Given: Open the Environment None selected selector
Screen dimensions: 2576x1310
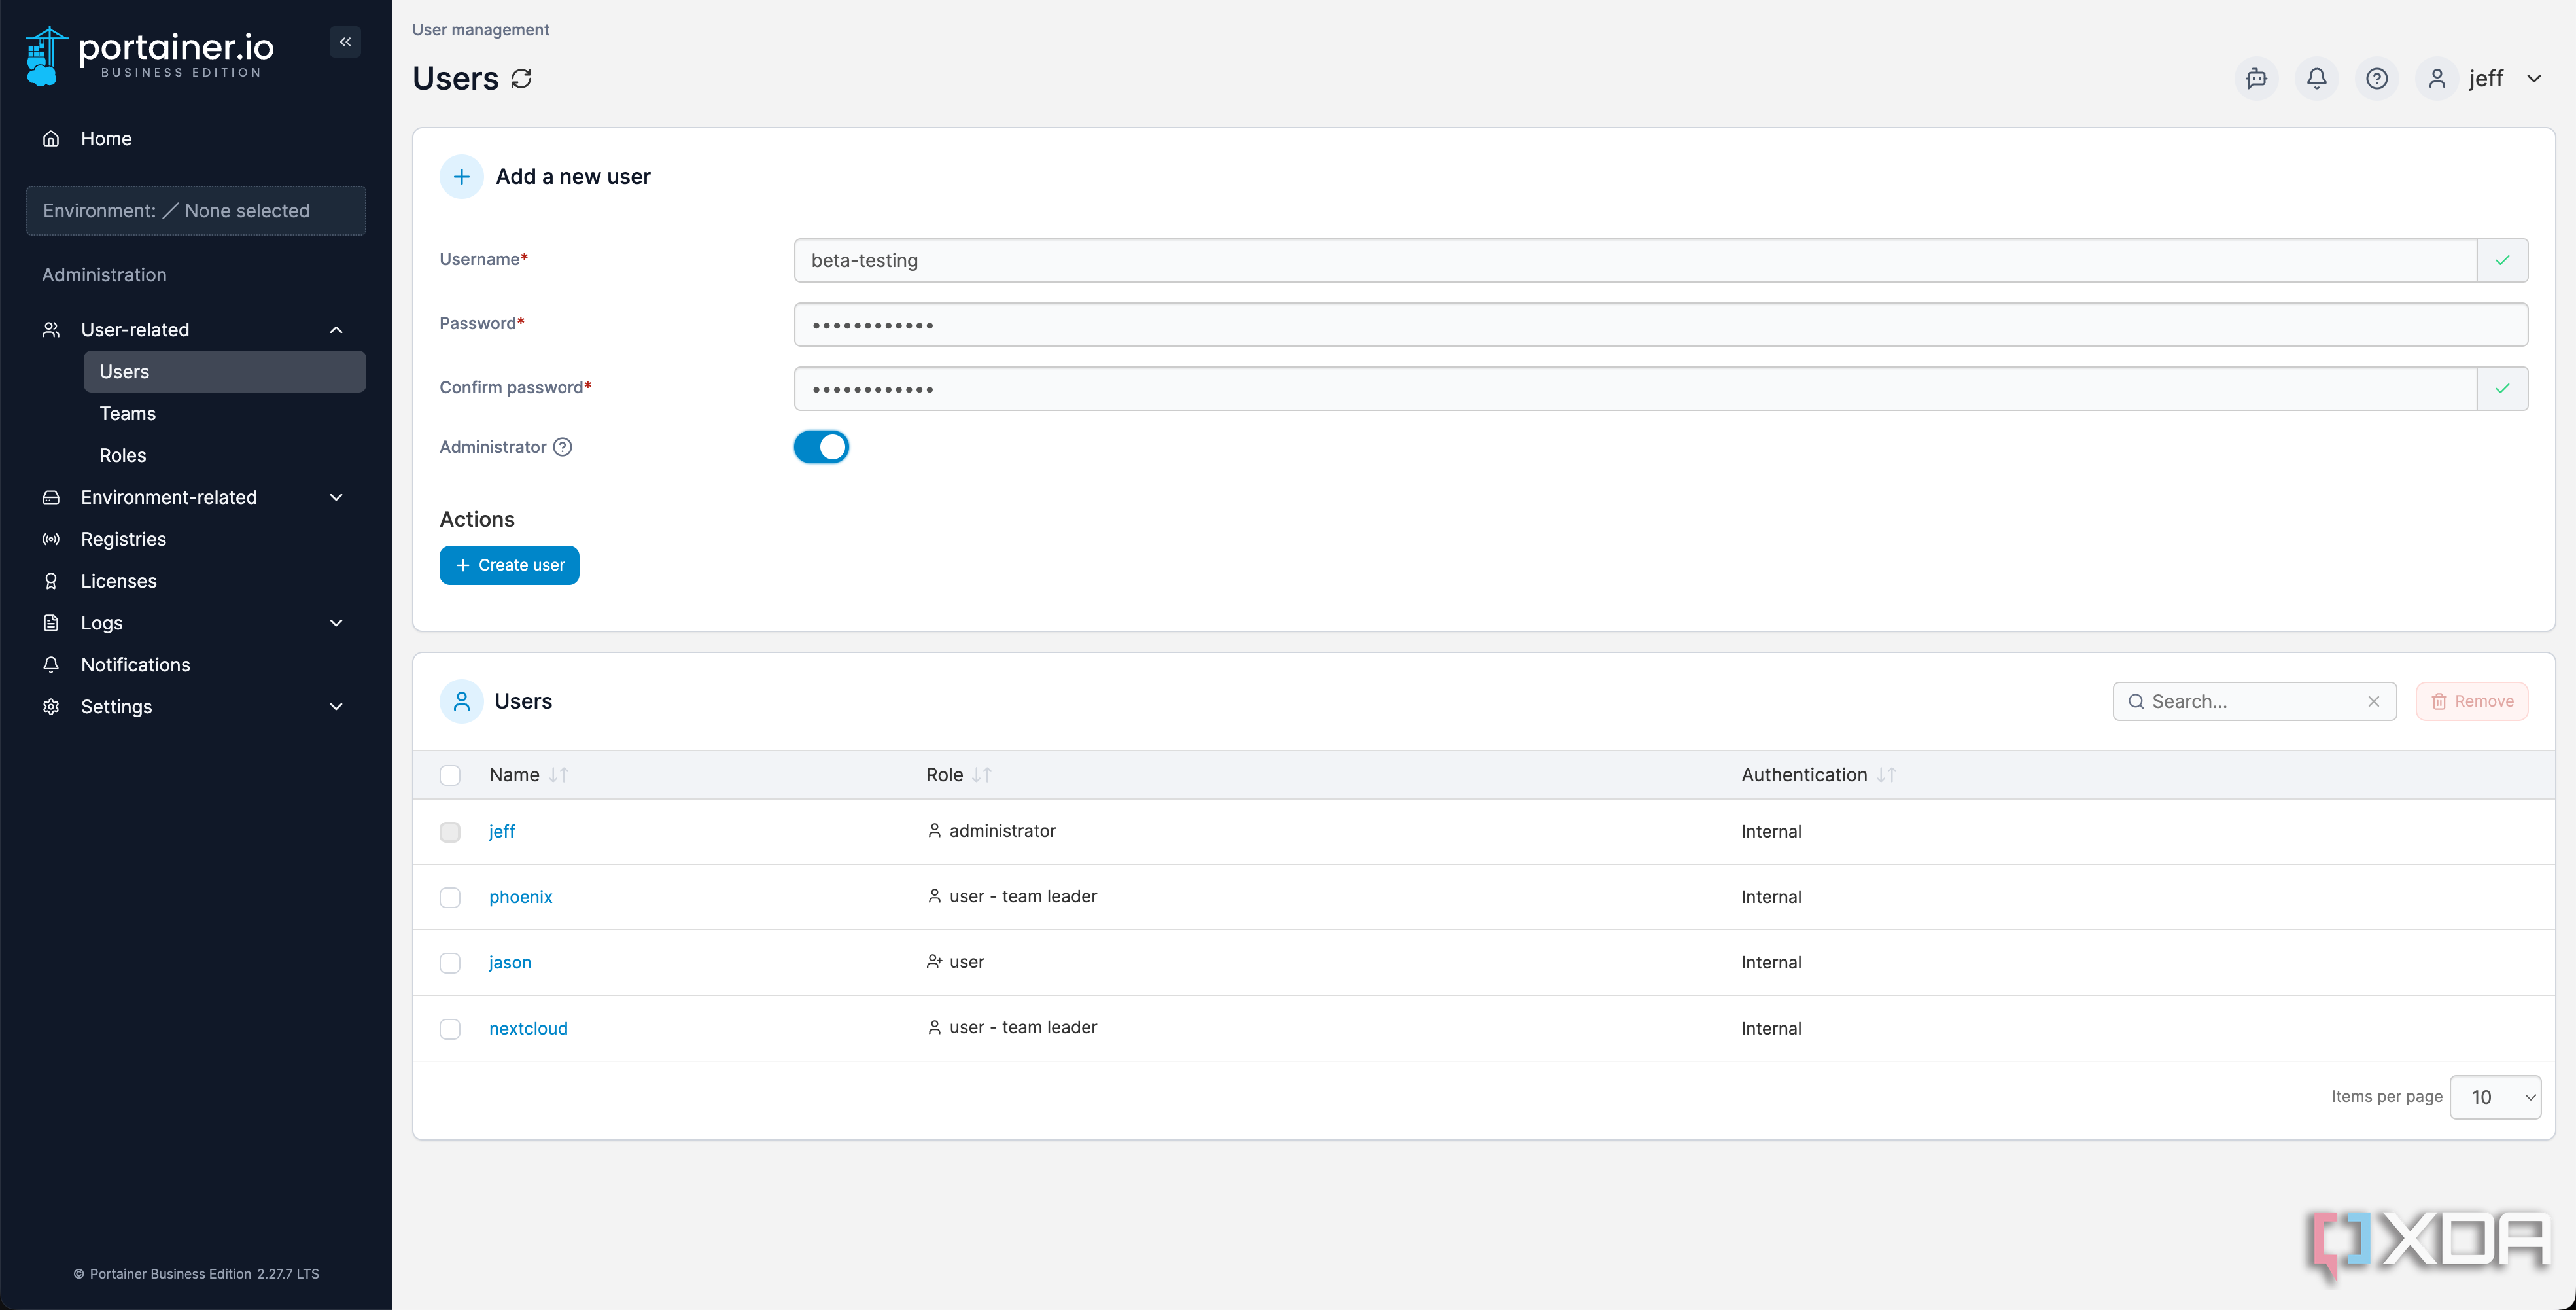Looking at the screenshot, I should [196, 211].
